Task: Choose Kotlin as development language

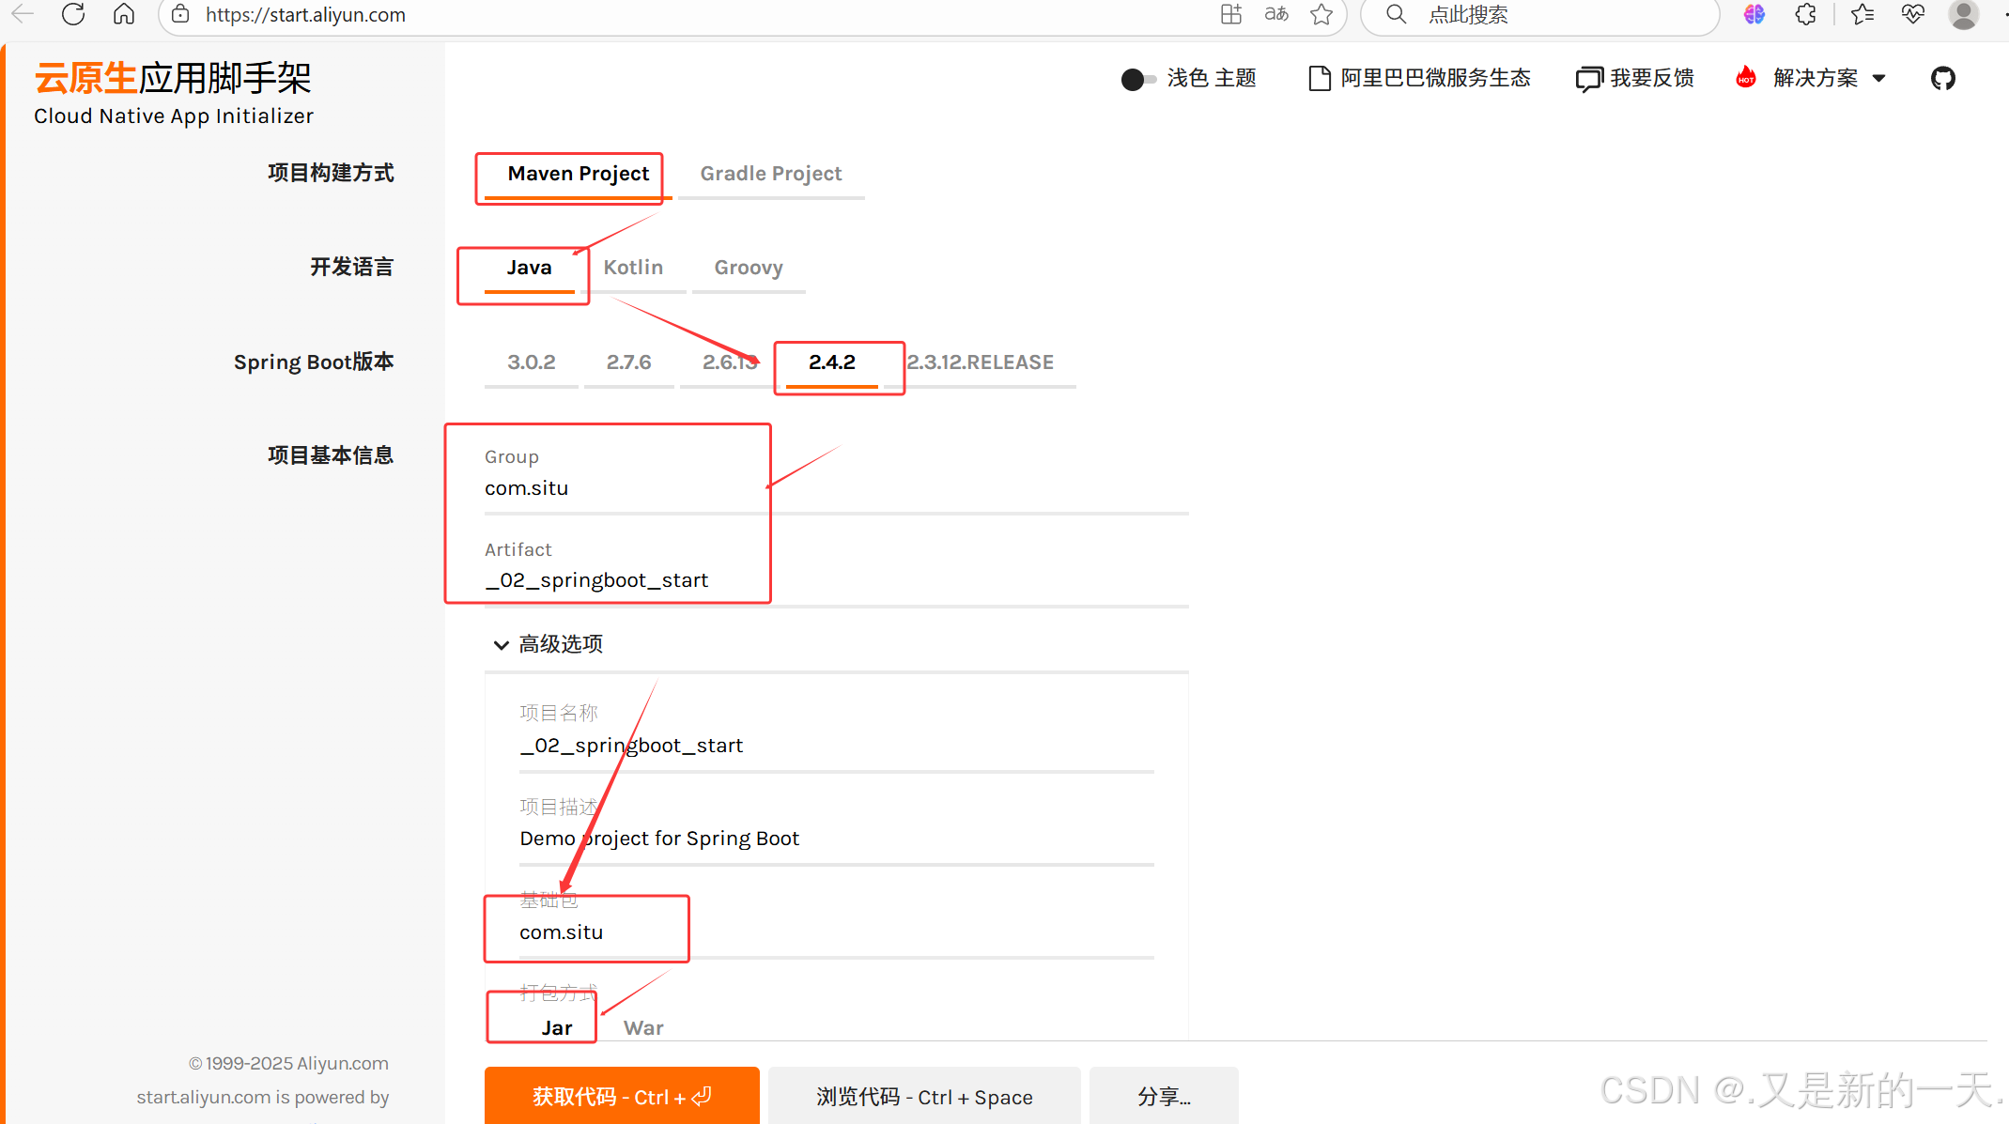Action: pyautogui.click(x=633, y=268)
